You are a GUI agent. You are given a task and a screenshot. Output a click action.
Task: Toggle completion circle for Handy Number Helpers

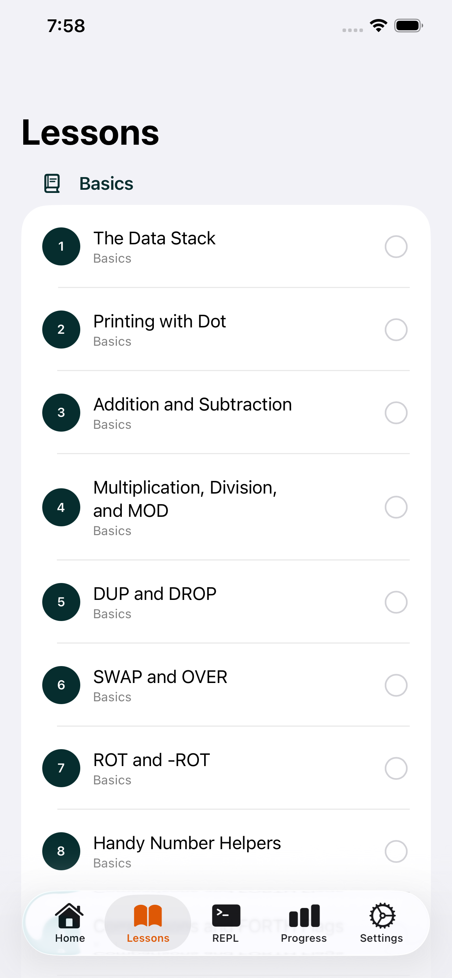[396, 851]
